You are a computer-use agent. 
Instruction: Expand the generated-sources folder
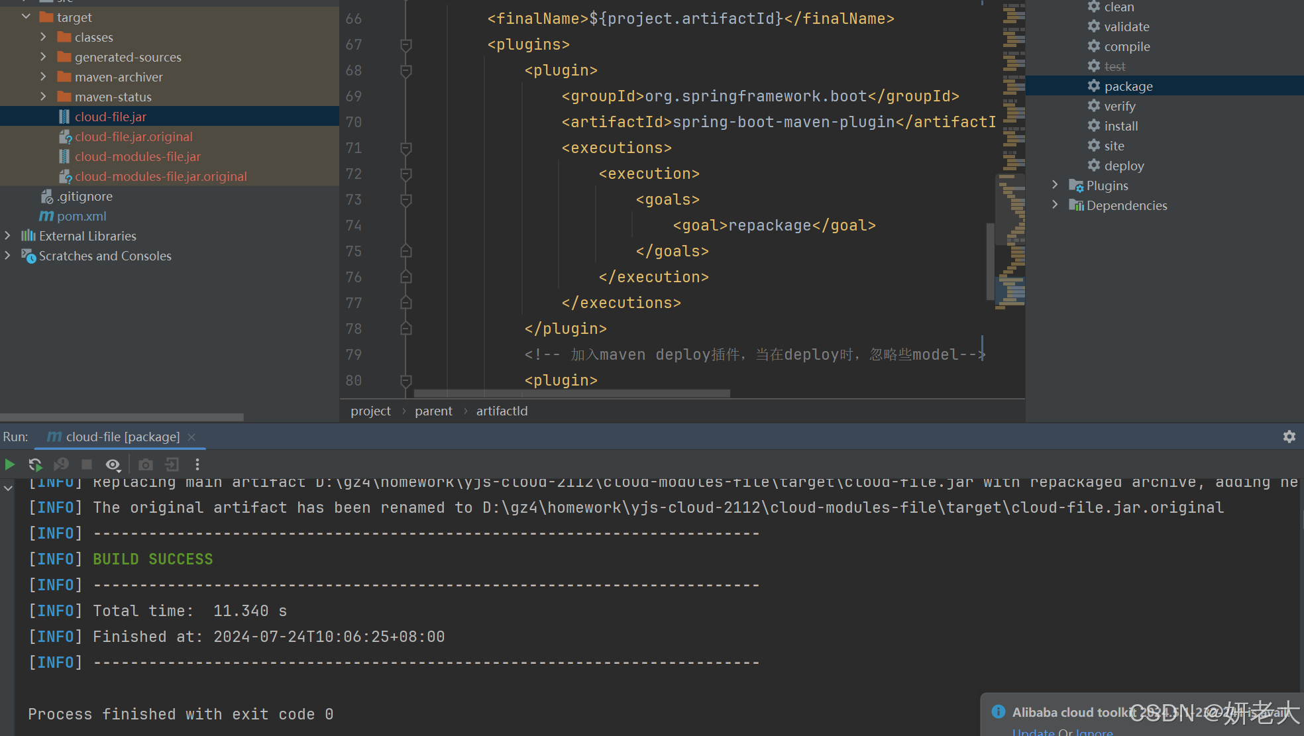pyautogui.click(x=43, y=56)
